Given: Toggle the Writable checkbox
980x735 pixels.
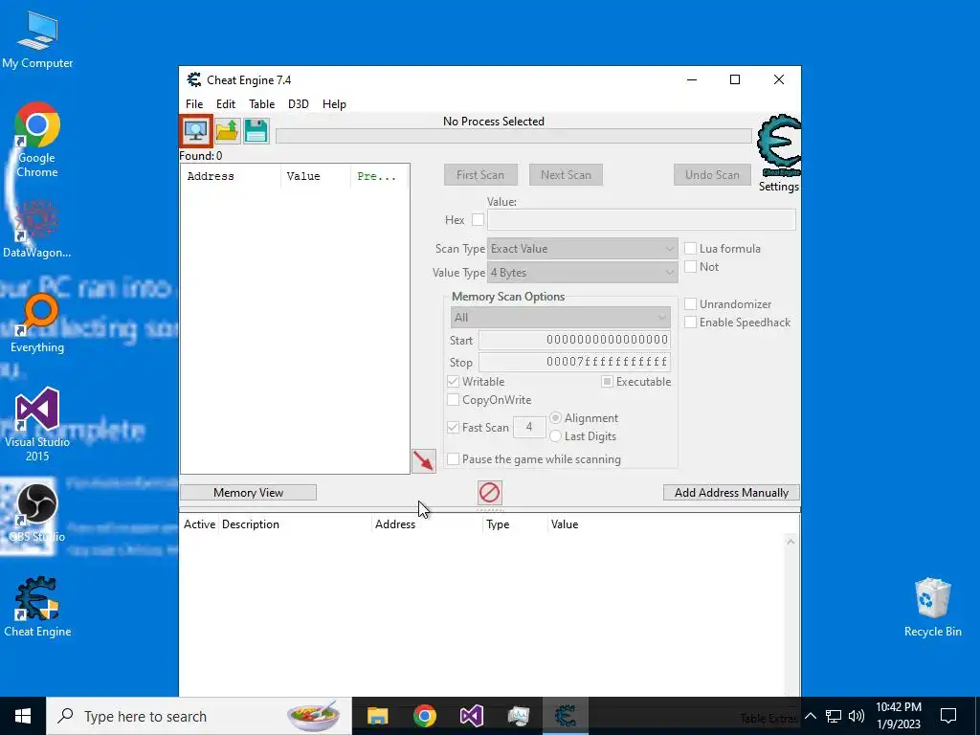Looking at the screenshot, I should click(x=453, y=381).
